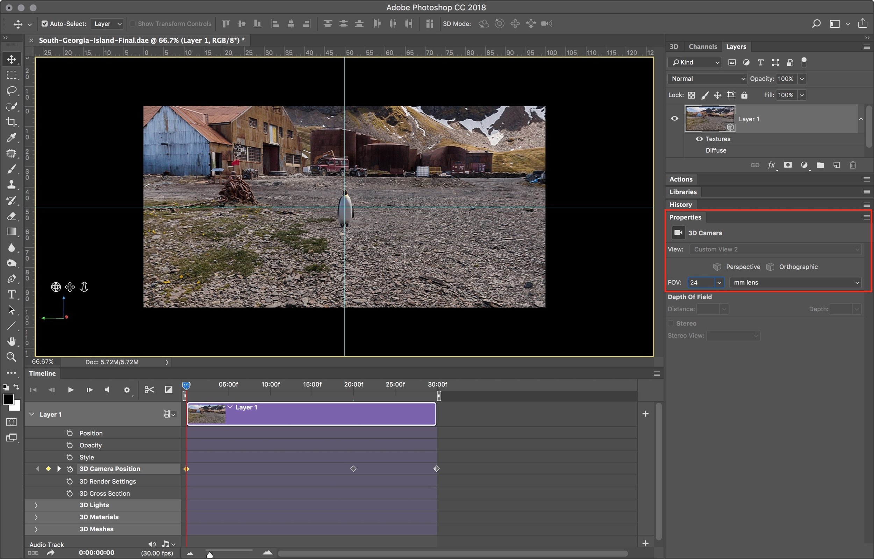Screen dimensions: 874x559
Task: Choose the Zoom tool in toolbar
Action: [x=11, y=357]
